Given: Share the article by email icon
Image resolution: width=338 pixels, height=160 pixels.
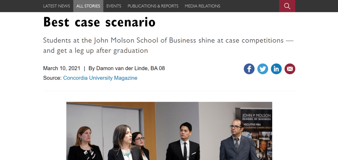Looking at the screenshot, I should [x=290, y=69].
